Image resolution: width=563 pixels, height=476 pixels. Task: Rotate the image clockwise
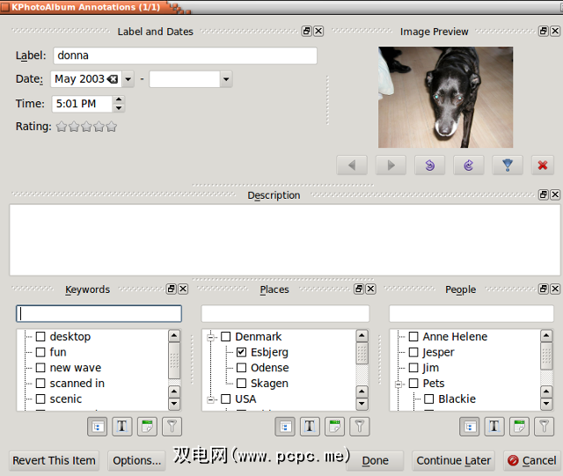pos(468,165)
